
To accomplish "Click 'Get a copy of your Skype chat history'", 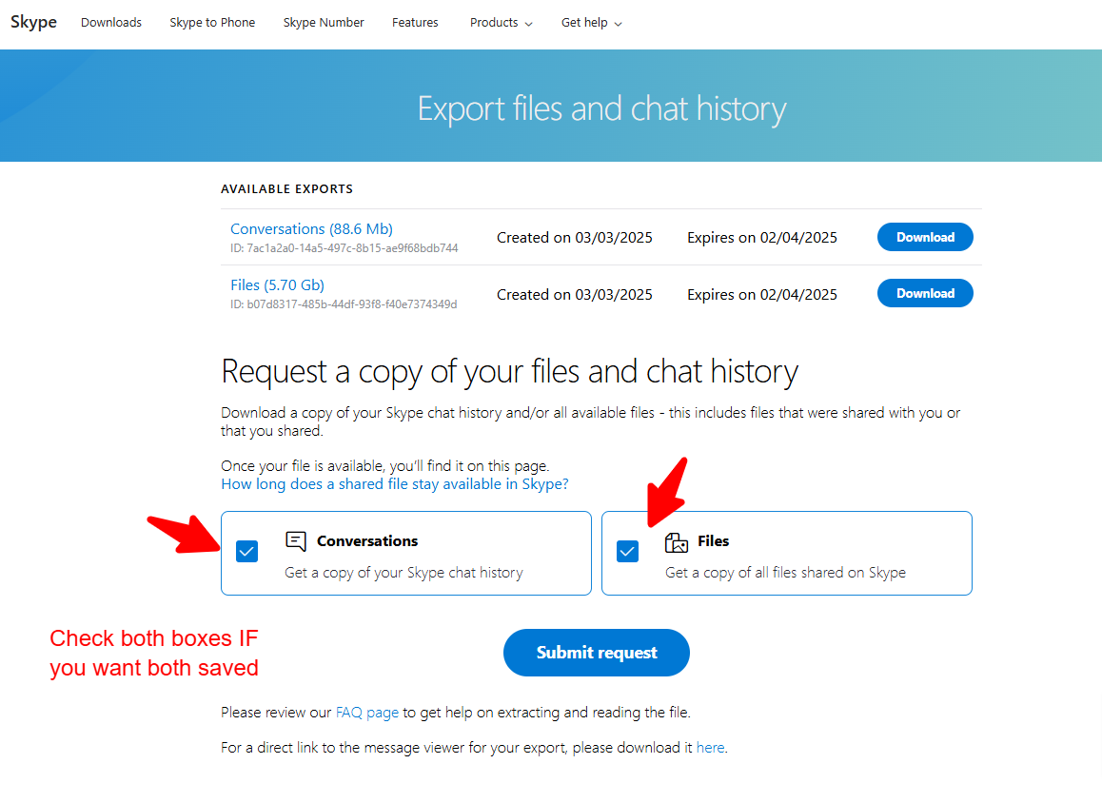I will 404,573.
